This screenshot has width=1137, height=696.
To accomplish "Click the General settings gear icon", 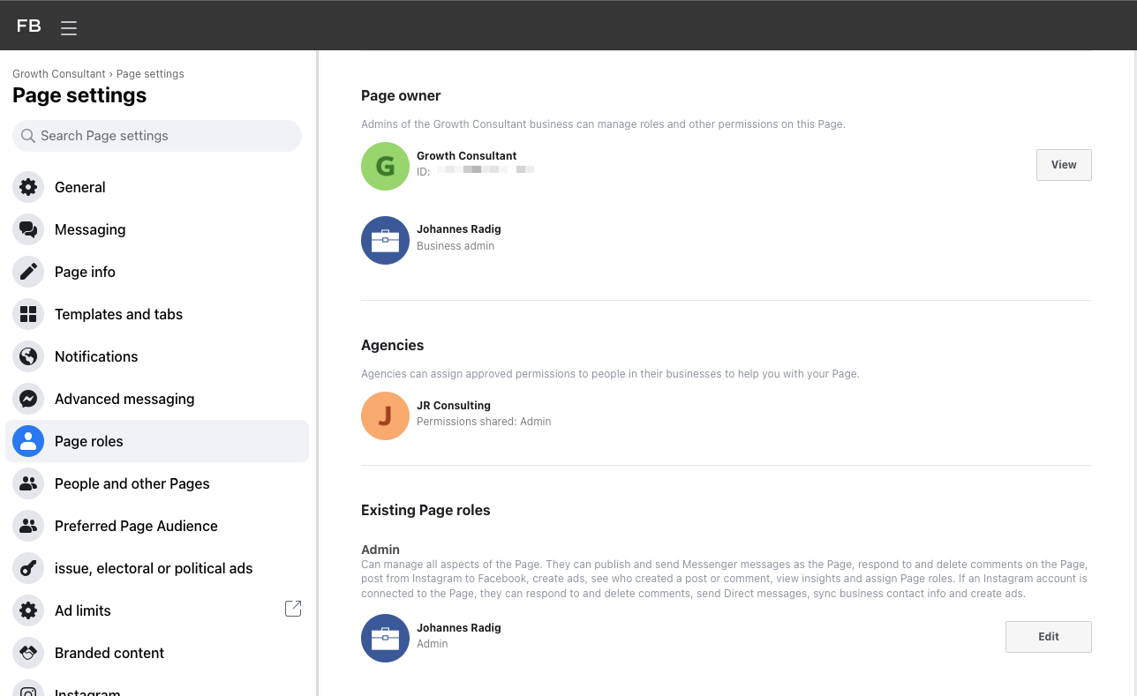I will coord(27,187).
